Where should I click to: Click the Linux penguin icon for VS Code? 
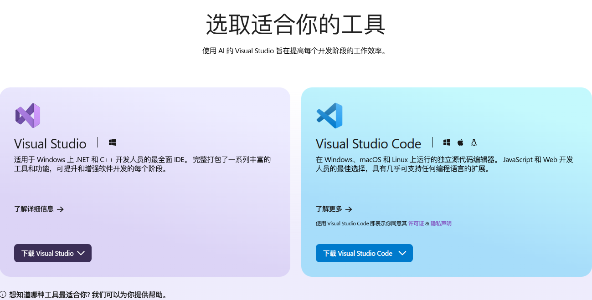pyautogui.click(x=474, y=142)
